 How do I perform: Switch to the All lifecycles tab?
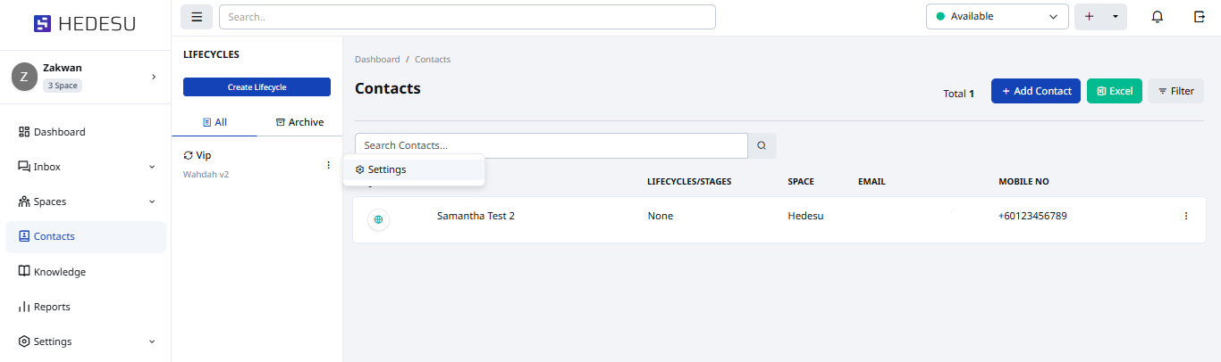215,122
